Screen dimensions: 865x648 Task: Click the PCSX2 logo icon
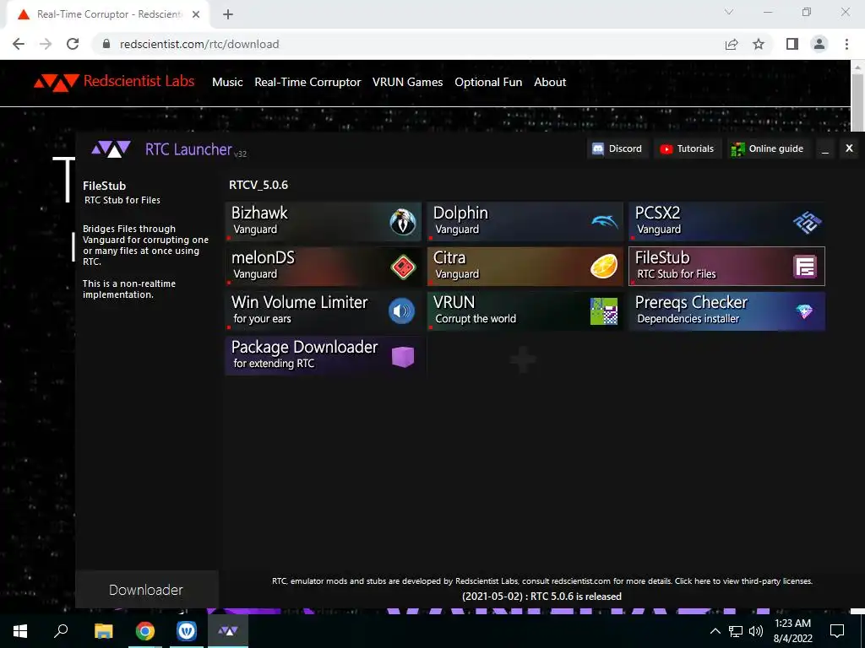[x=807, y=222]
